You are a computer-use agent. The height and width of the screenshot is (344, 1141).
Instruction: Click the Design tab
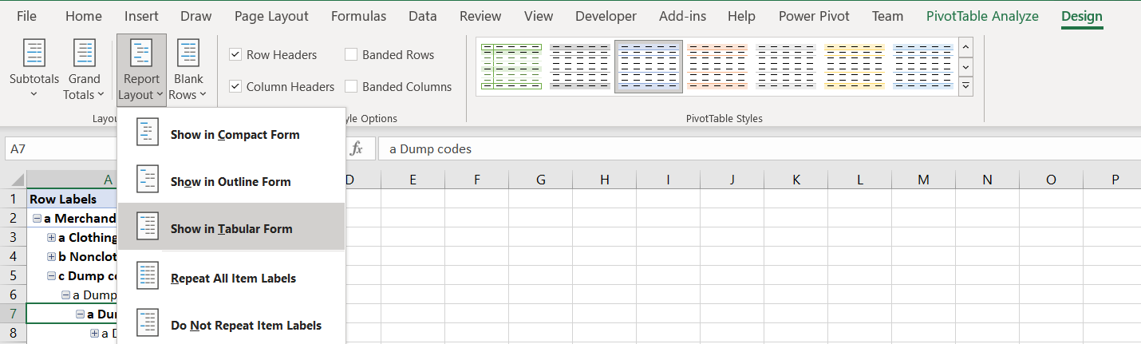(1082, 16)
